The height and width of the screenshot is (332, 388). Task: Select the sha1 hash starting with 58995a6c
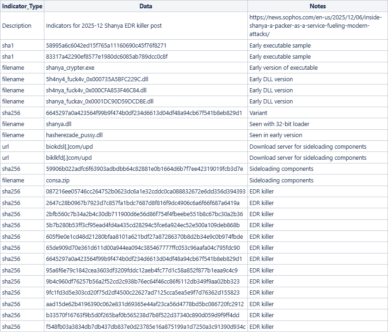106,46
